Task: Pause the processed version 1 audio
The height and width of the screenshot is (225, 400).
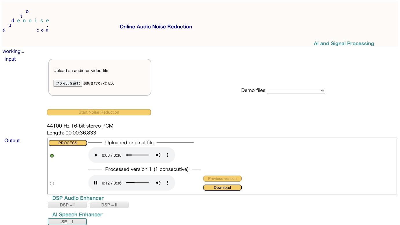Action: [x=96, y=183]
